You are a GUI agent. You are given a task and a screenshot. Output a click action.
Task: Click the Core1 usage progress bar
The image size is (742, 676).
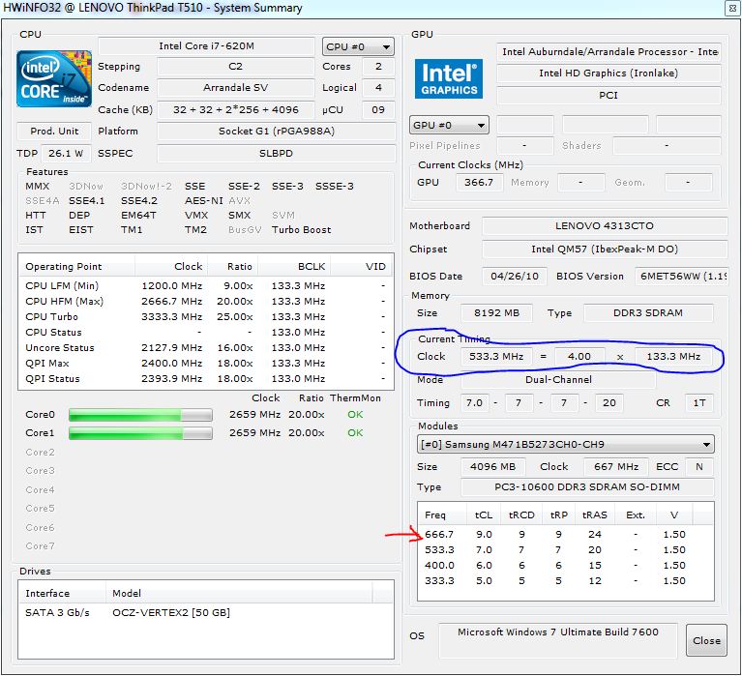pos(140,433)
